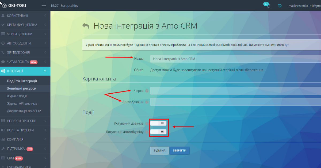Click the Автообдзвіни selection field
The height and width of the screenshot is (168, 321).
[235, 102]
